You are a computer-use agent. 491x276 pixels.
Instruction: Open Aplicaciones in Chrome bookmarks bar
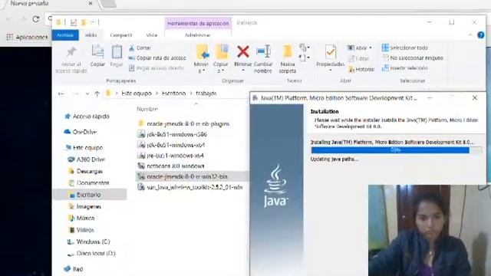tap(27, 38)
